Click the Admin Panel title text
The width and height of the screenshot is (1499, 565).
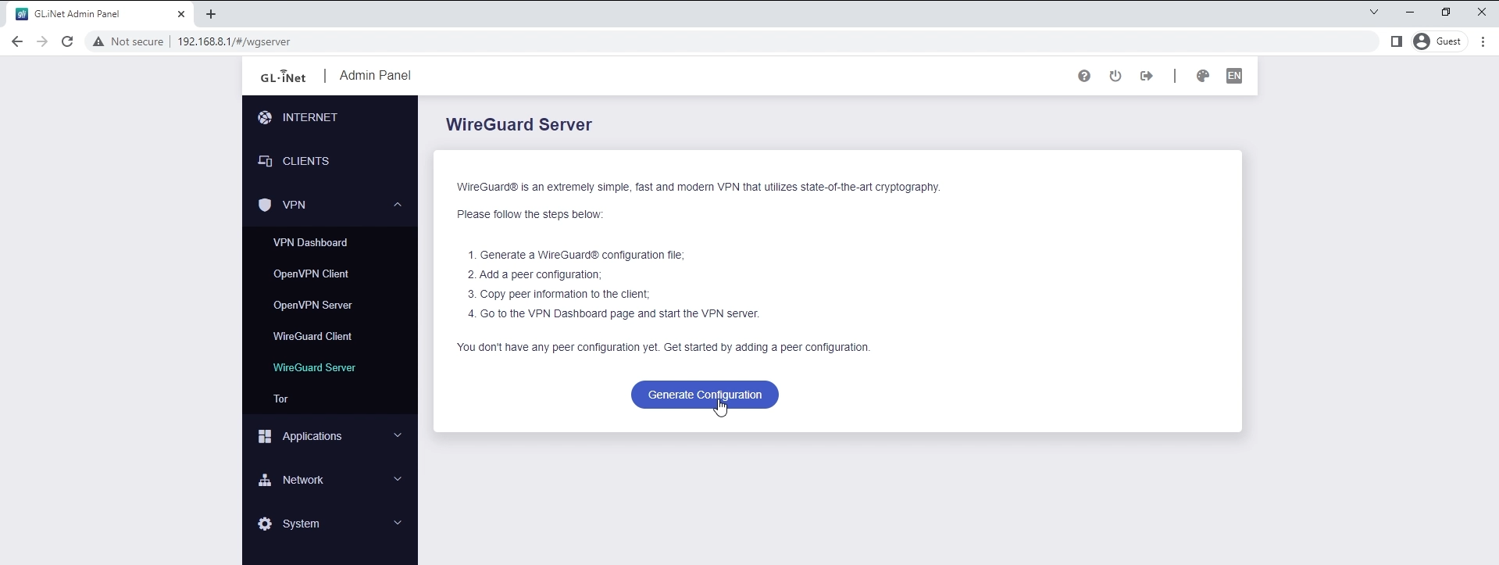pyautogui.click(x=375, y=76)
